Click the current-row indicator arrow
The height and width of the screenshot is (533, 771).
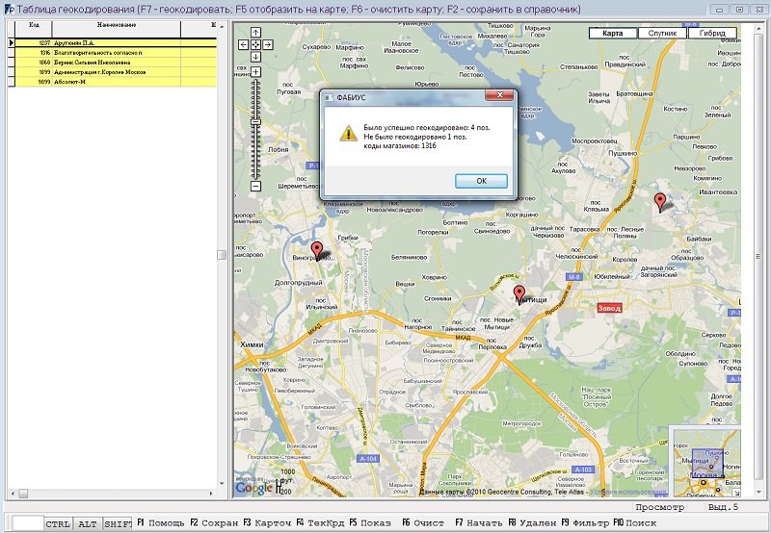12,43
